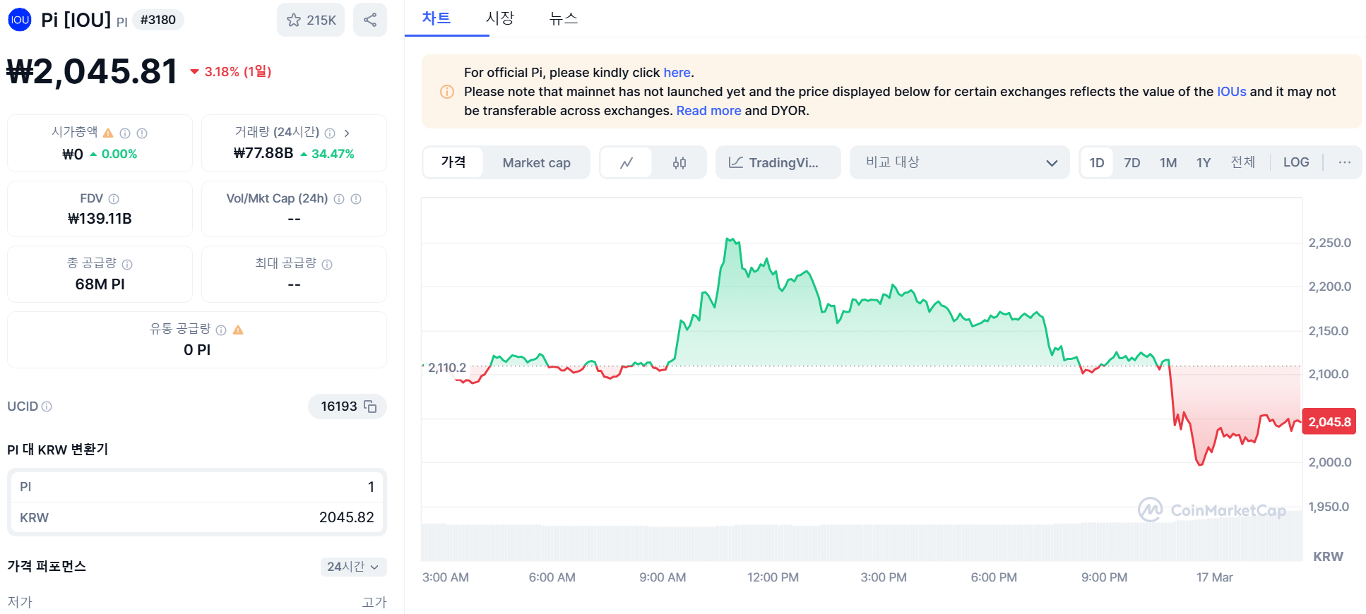Click the ₩2,045.81 price heading

[x=92, y=71]
